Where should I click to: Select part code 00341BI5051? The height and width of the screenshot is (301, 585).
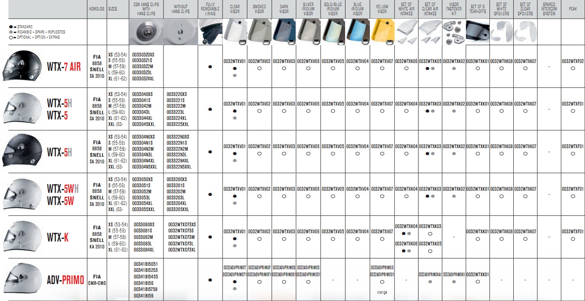tap(146, 264)
